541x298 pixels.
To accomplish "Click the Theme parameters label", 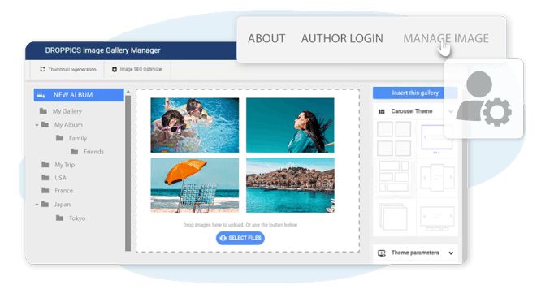I will [x=415, y=253].
